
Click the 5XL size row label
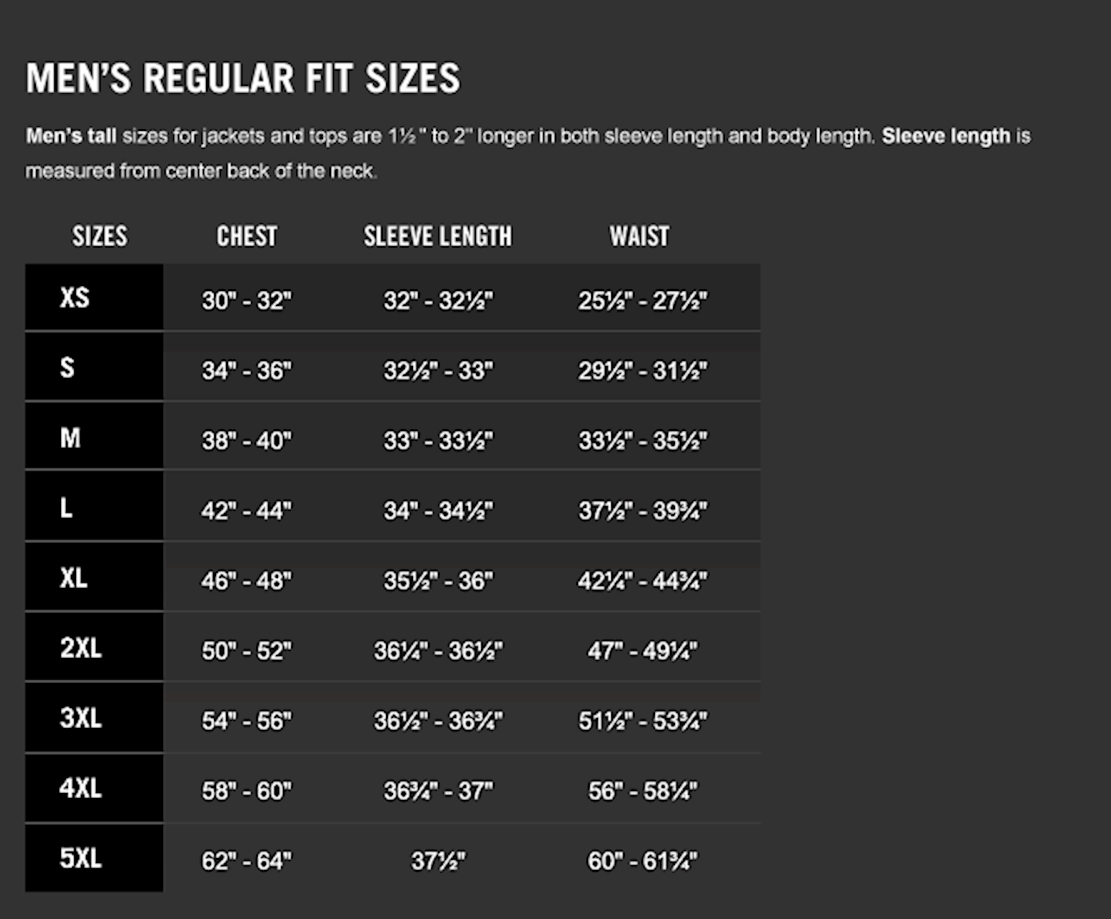80,858
